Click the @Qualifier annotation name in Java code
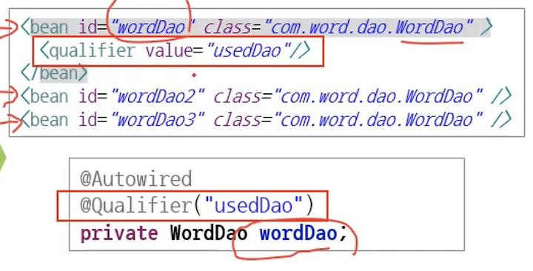 pos(136,206)
